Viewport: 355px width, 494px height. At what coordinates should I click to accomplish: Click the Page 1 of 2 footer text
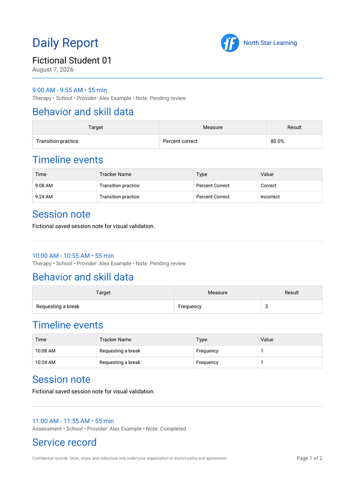[310, 458]
